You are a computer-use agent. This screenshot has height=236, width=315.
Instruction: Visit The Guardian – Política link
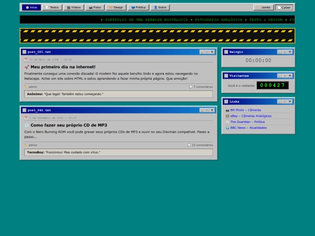click(247, 122)
